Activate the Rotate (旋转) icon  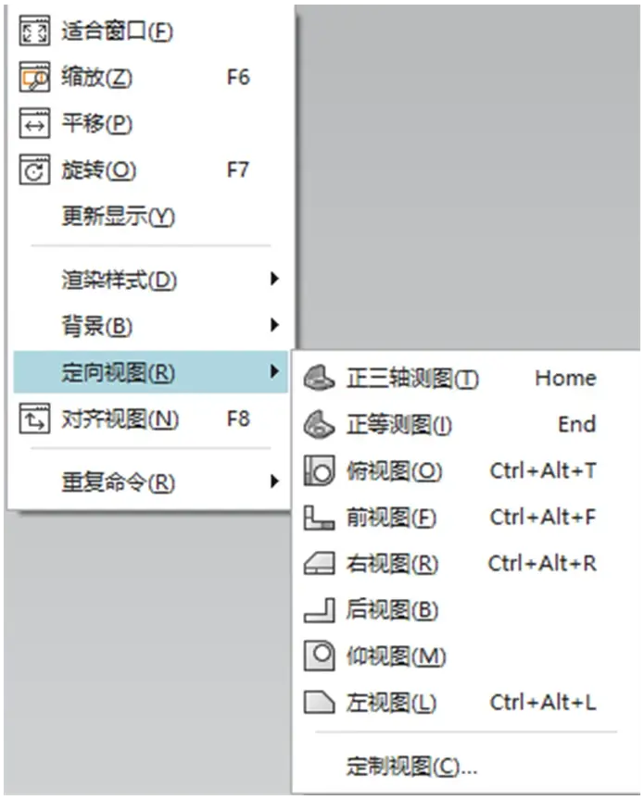click(x=34, y=169)
